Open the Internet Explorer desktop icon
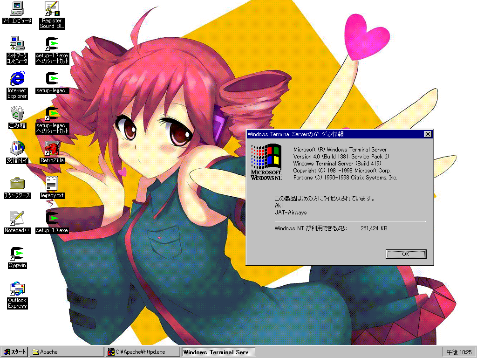This screenshot has width=477, height=358. pyautogui.click(x=17, y=78)
